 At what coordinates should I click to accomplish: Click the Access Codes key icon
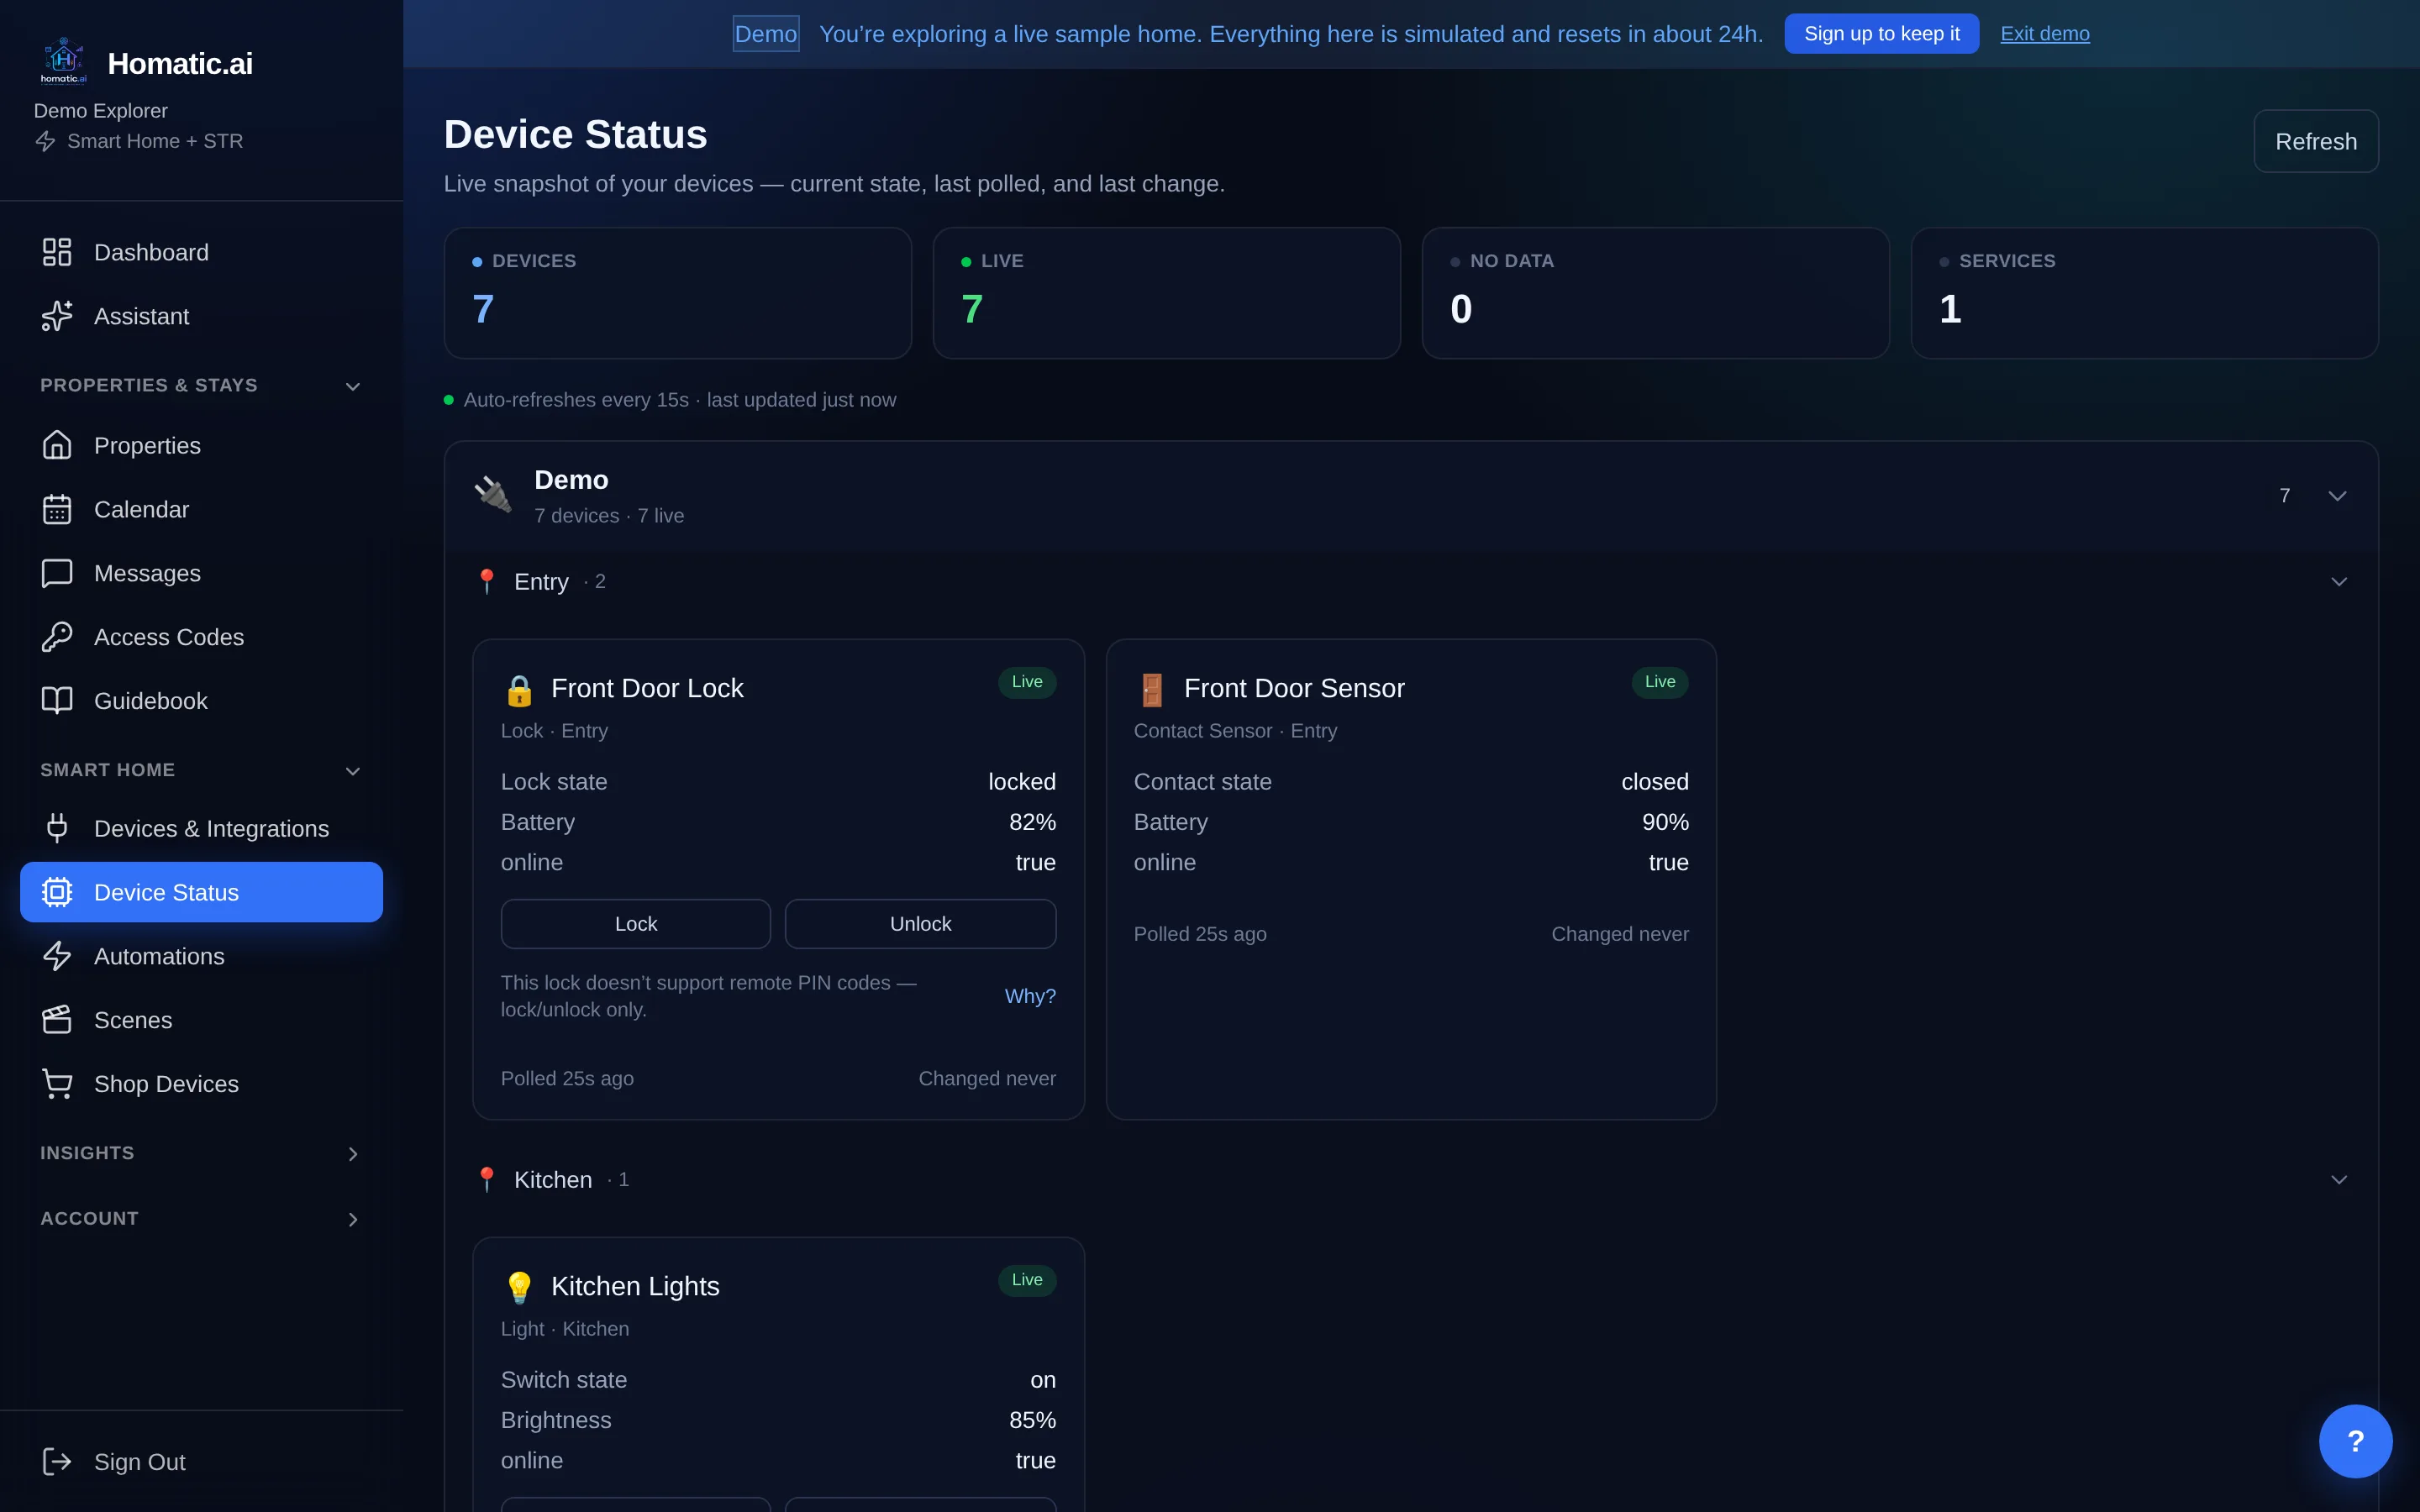click(x=57, y=637)
